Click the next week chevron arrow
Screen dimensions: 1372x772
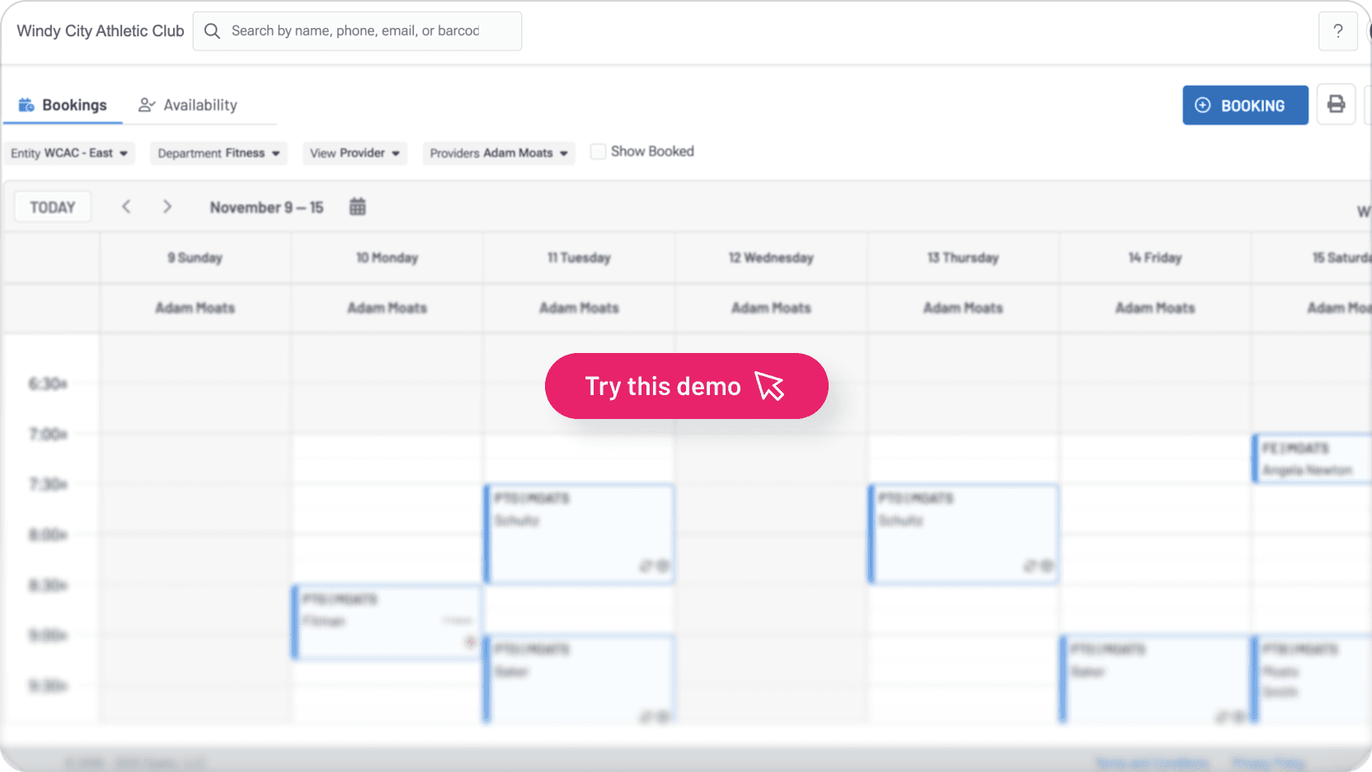(x=167, y=206)
